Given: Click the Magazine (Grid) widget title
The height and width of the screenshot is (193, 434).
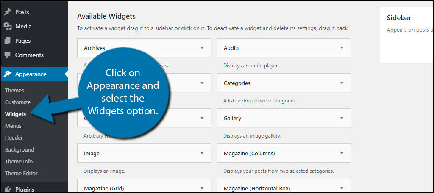Looking at the screenshot, I should [105, 189].
